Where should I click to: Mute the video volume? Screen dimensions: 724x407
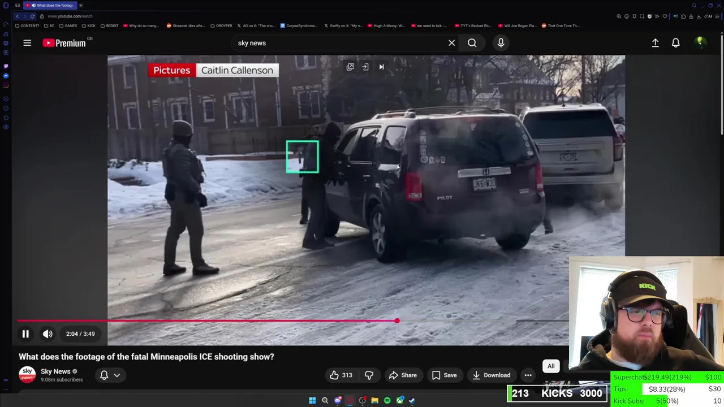click(48, 334)
